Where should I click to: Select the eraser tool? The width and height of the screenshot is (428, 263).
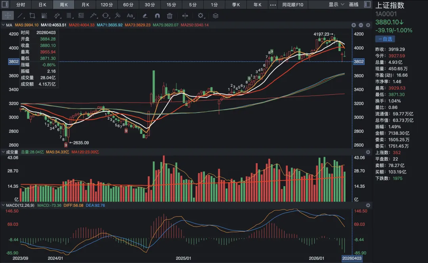click(145, 15)
